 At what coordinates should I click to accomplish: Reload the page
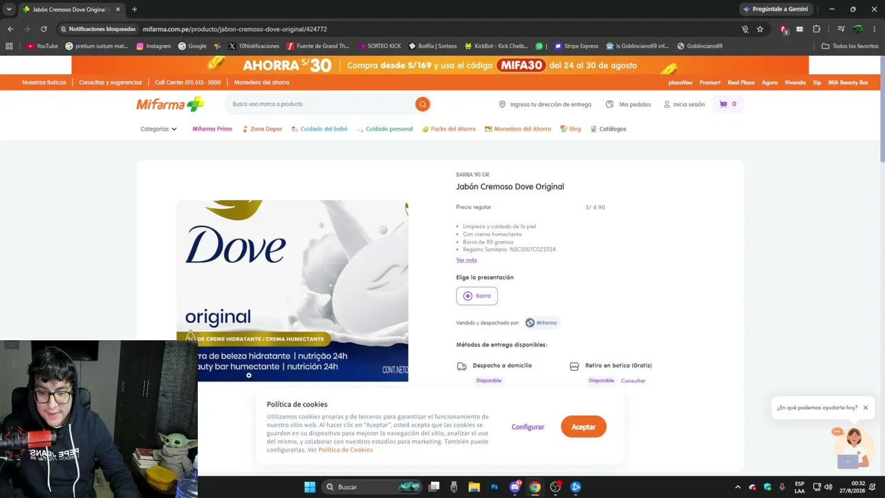(x=44, y=29)
